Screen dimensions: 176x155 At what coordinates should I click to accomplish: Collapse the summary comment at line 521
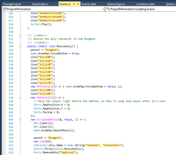point(20,36)
